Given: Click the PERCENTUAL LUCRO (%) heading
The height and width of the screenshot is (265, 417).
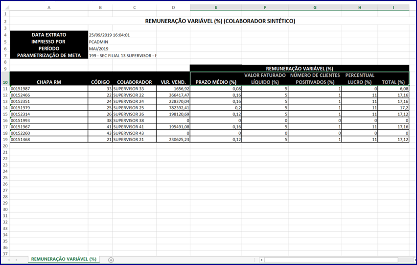Looking at the screenshot, I should (x=360, y=79).
